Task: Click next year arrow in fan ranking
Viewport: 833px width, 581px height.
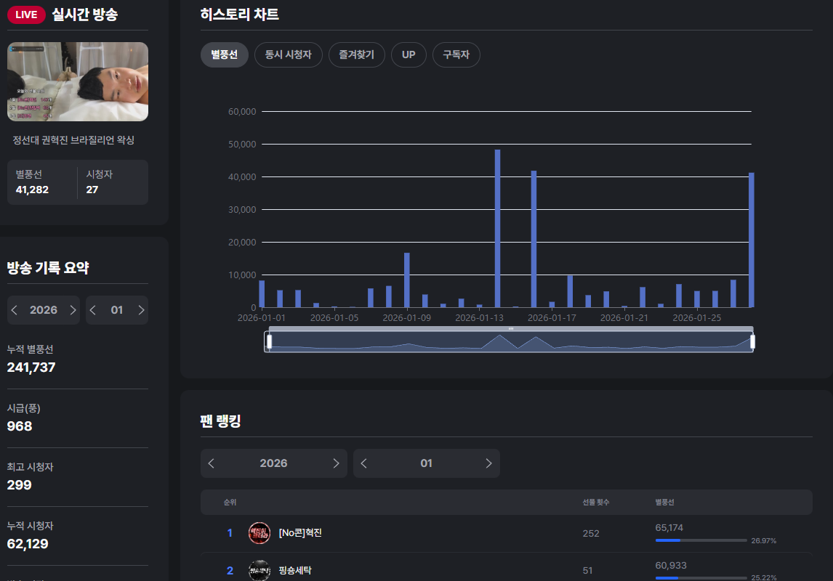Action: [336, 463]
